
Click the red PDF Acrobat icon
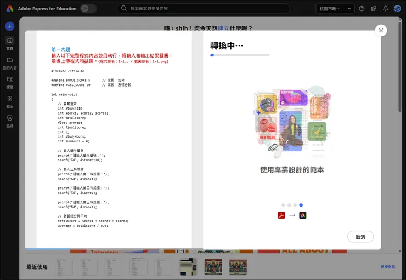[x=281, y=215]
